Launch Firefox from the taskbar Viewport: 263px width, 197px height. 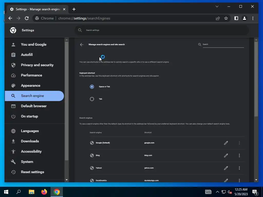44,192
